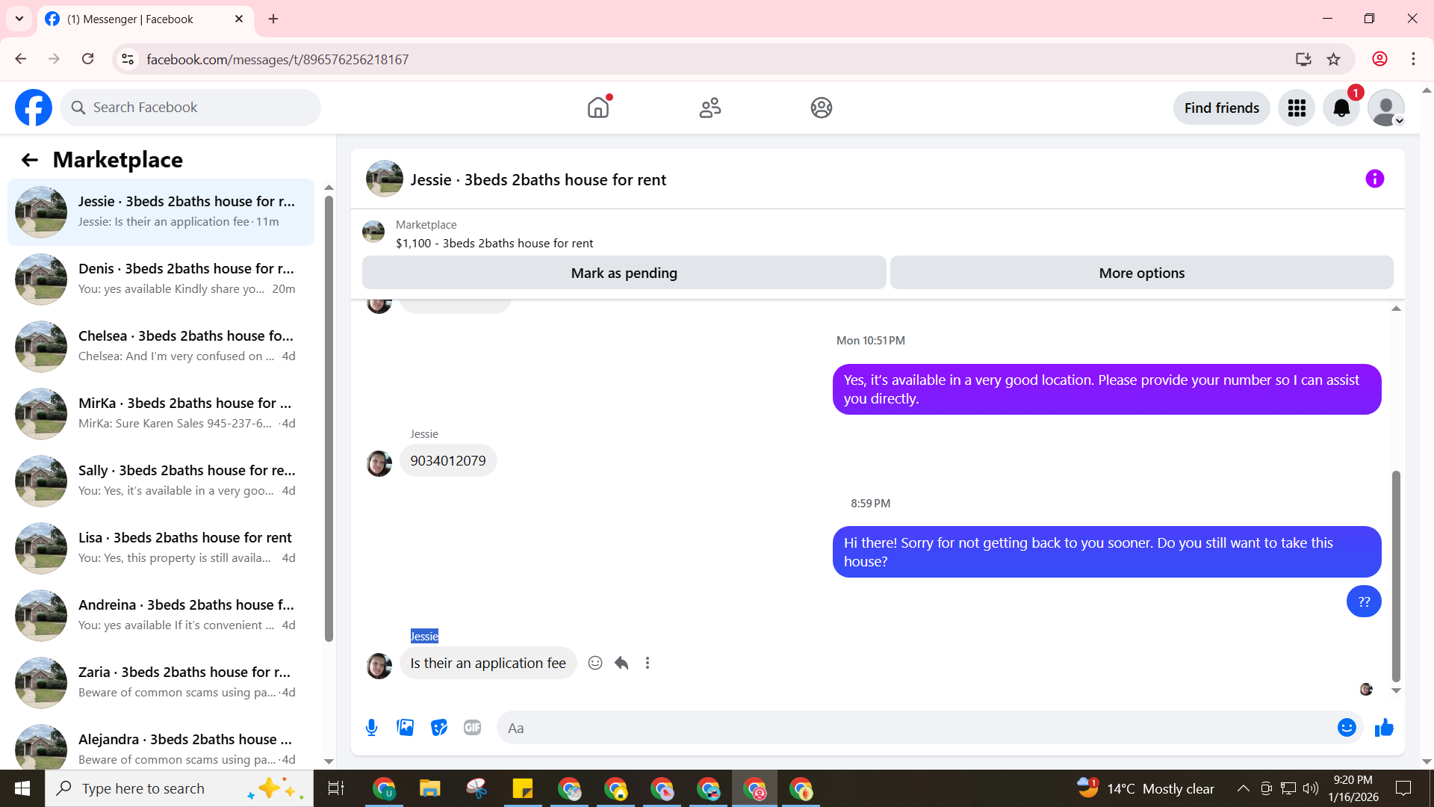Click the voice clip microphone icon
The width and height of the screenshot is (1434, 807).
pos(371,728)
